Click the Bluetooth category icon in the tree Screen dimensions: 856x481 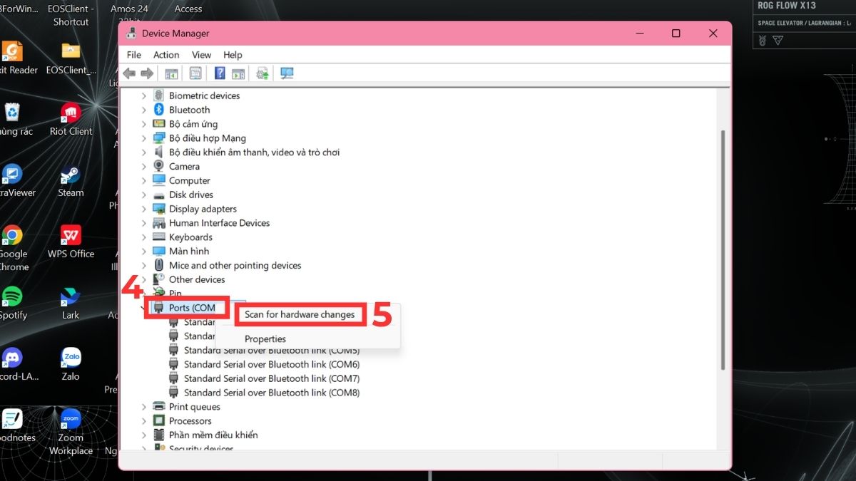[159, 110]
